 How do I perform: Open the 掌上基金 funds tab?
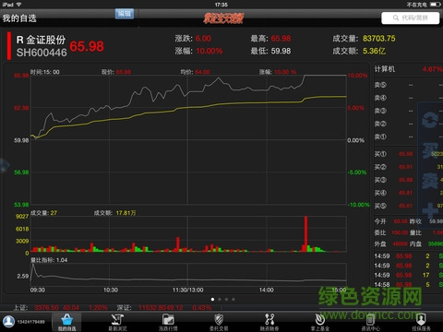[x=320, y=322]
